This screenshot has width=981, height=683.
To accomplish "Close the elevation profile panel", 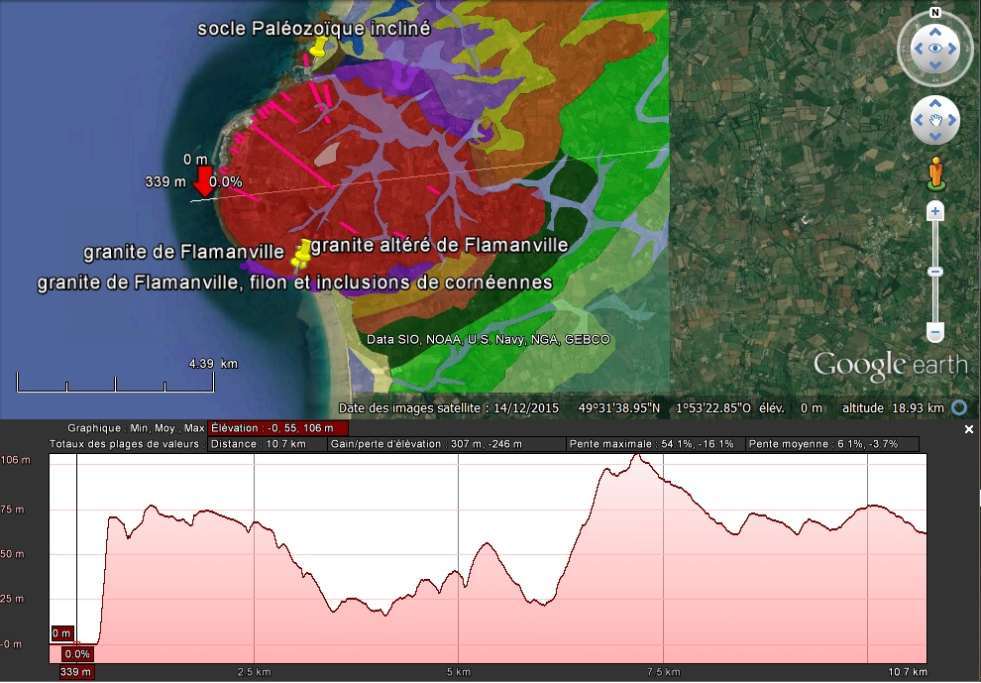I will [x=969, y=429].
